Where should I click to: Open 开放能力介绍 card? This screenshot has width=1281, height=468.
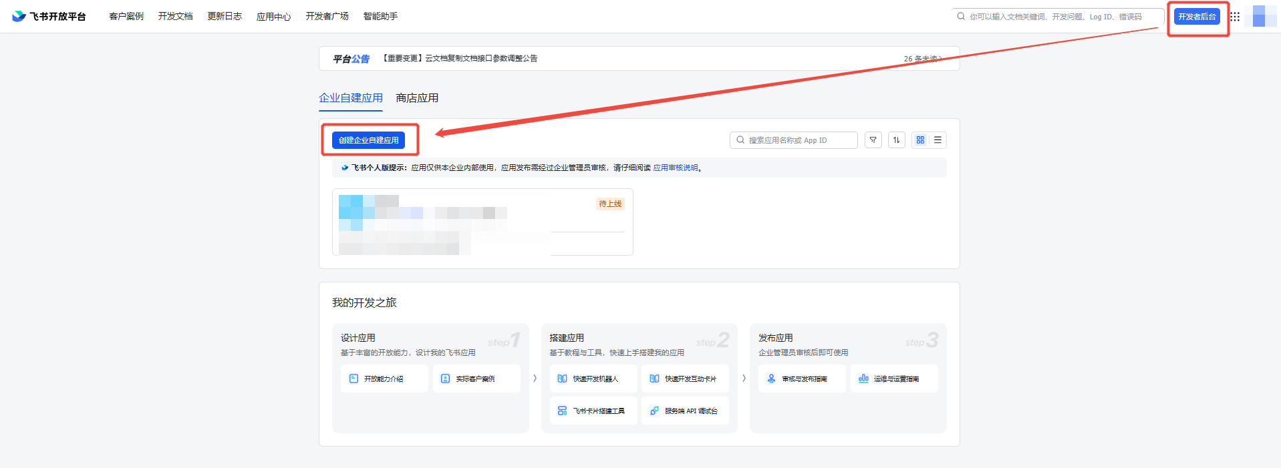coord(384,379)
